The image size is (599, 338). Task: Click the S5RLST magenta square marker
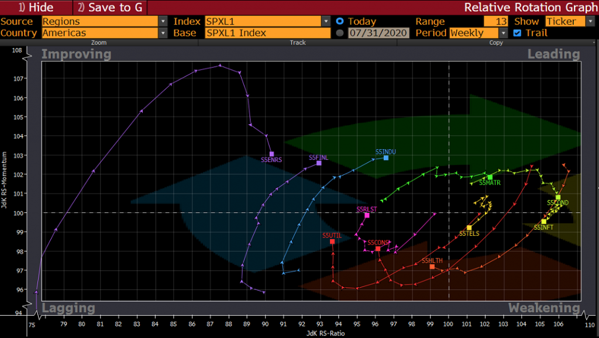tap(367, 215)
